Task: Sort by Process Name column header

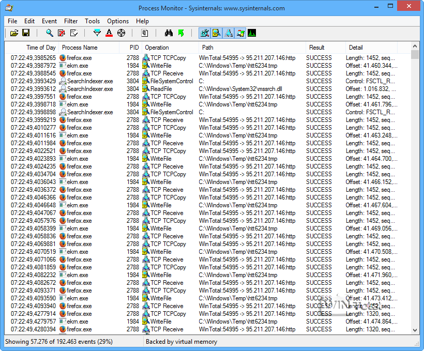Action: coord(89,48)
